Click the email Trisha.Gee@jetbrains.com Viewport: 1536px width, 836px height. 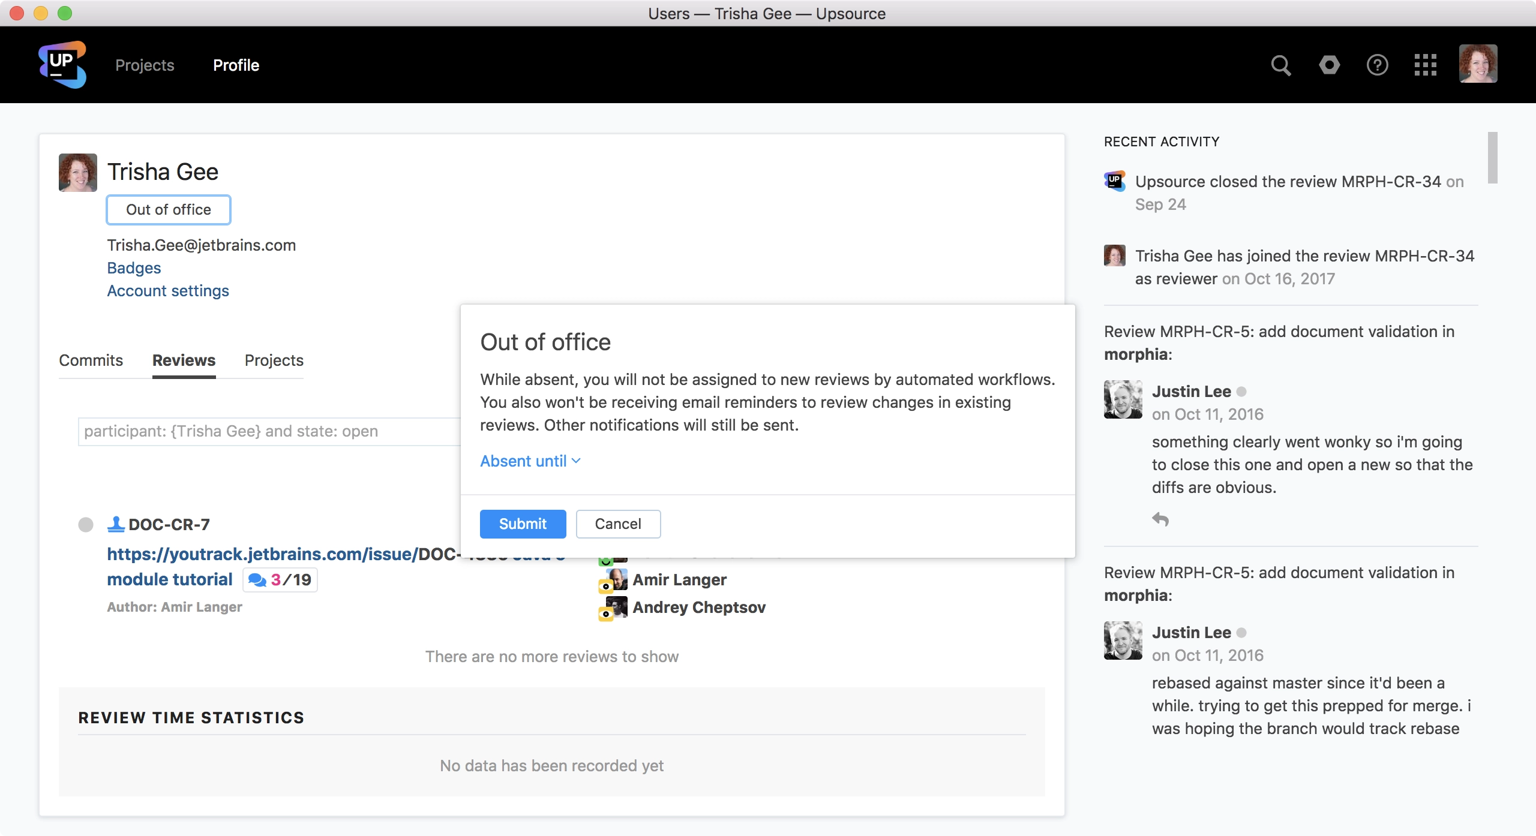point(202,245)
